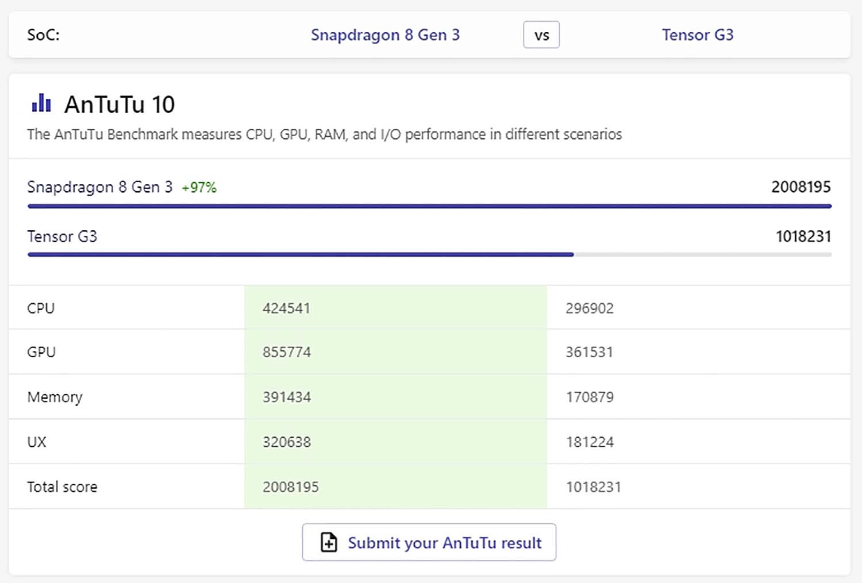Viewport: 862px width, 583px height.
Task: Select the Memory row label
Action: (55, 397)
